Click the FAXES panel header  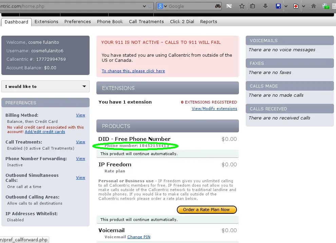(x=290, y=63)
